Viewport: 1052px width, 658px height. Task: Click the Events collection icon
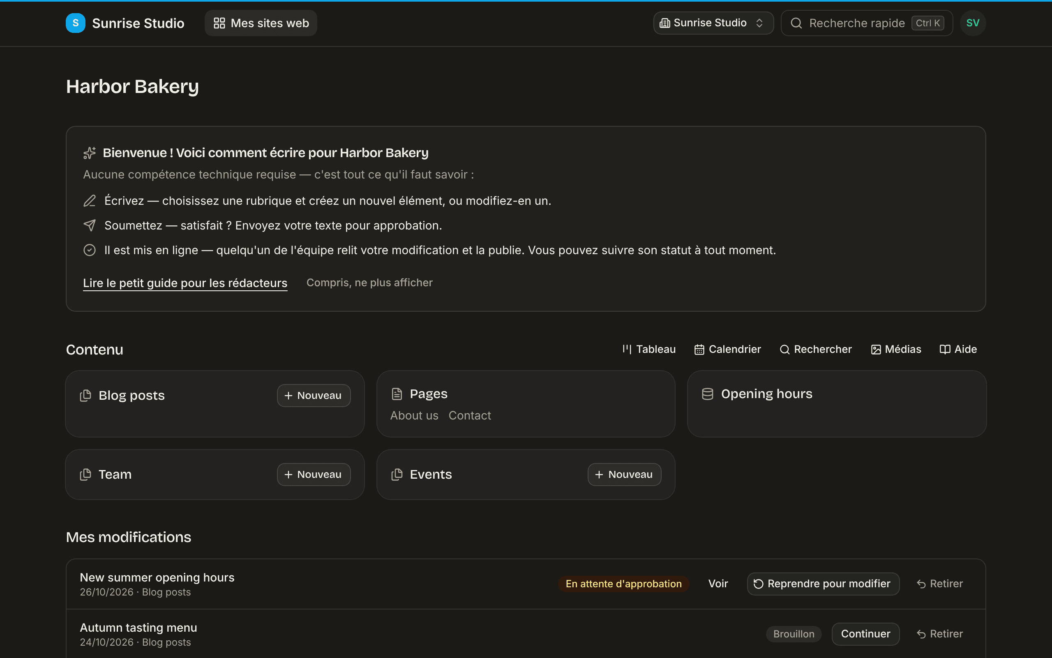(x=397, y=474)
